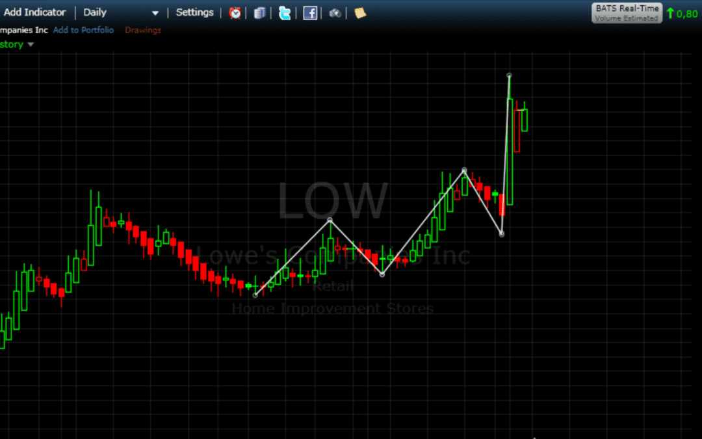Open the alarm clock alert icon
Screen dimensions: 702x439
235,13
